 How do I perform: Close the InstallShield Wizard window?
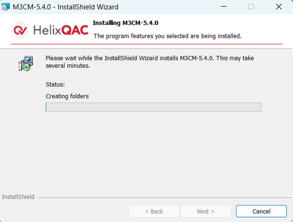pyautogui.click(x=279, y=7)
